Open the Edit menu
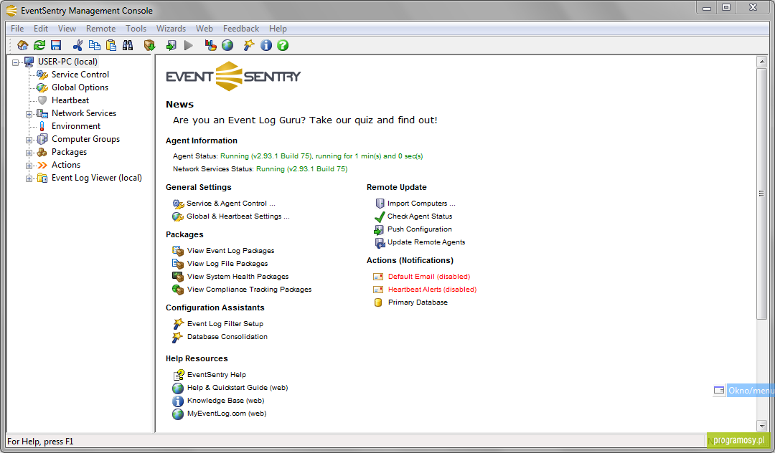Image resolution: width=775 pixels, height=453 pixels. [x=40, y=29]
